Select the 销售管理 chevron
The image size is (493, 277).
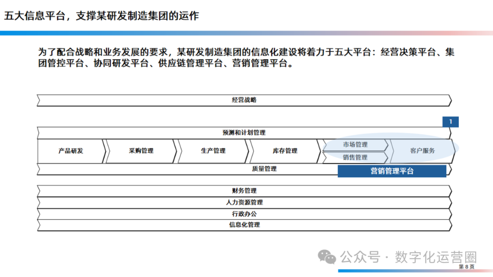pyautogui.click(x=355, y=158)
